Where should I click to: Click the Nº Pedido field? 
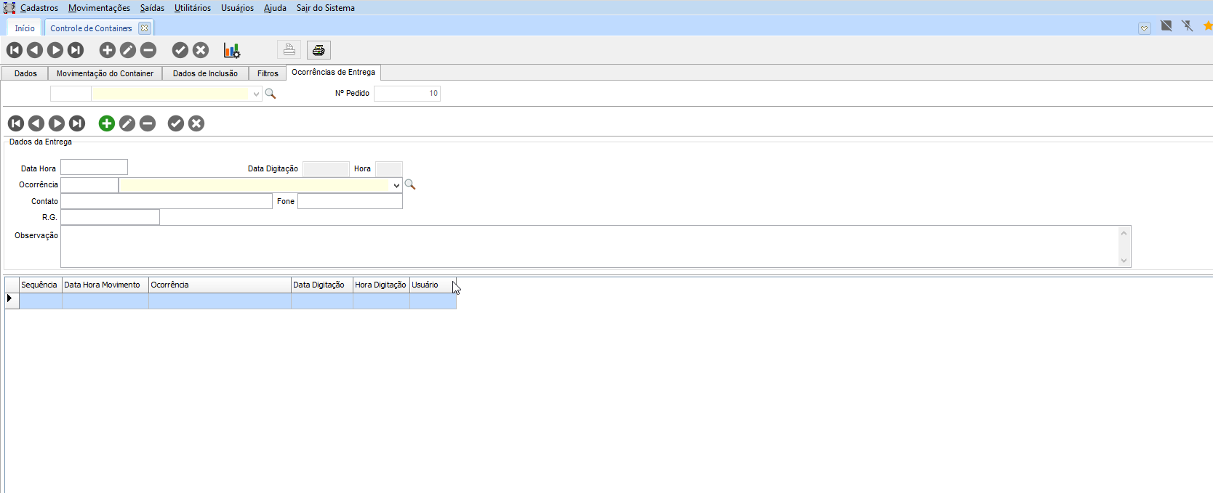click(407, 94)
